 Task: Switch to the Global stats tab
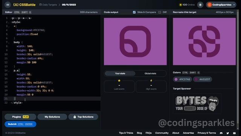pos(150,73)
